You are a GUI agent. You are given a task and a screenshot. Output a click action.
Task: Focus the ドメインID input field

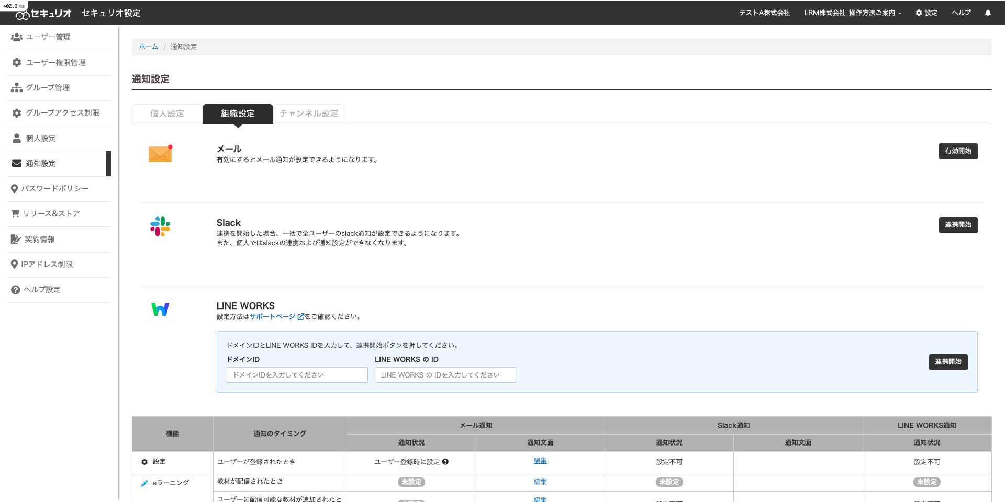point(297,375)
